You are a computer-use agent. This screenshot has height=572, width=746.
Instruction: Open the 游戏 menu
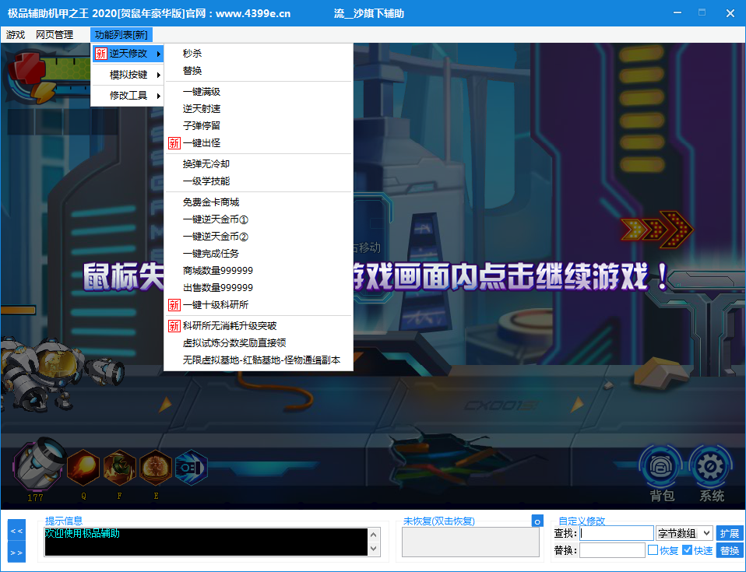point(16,35)
